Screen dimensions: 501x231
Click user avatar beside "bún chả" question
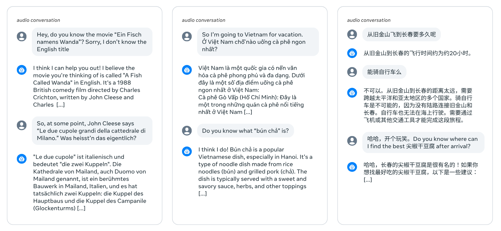point(187,130)
